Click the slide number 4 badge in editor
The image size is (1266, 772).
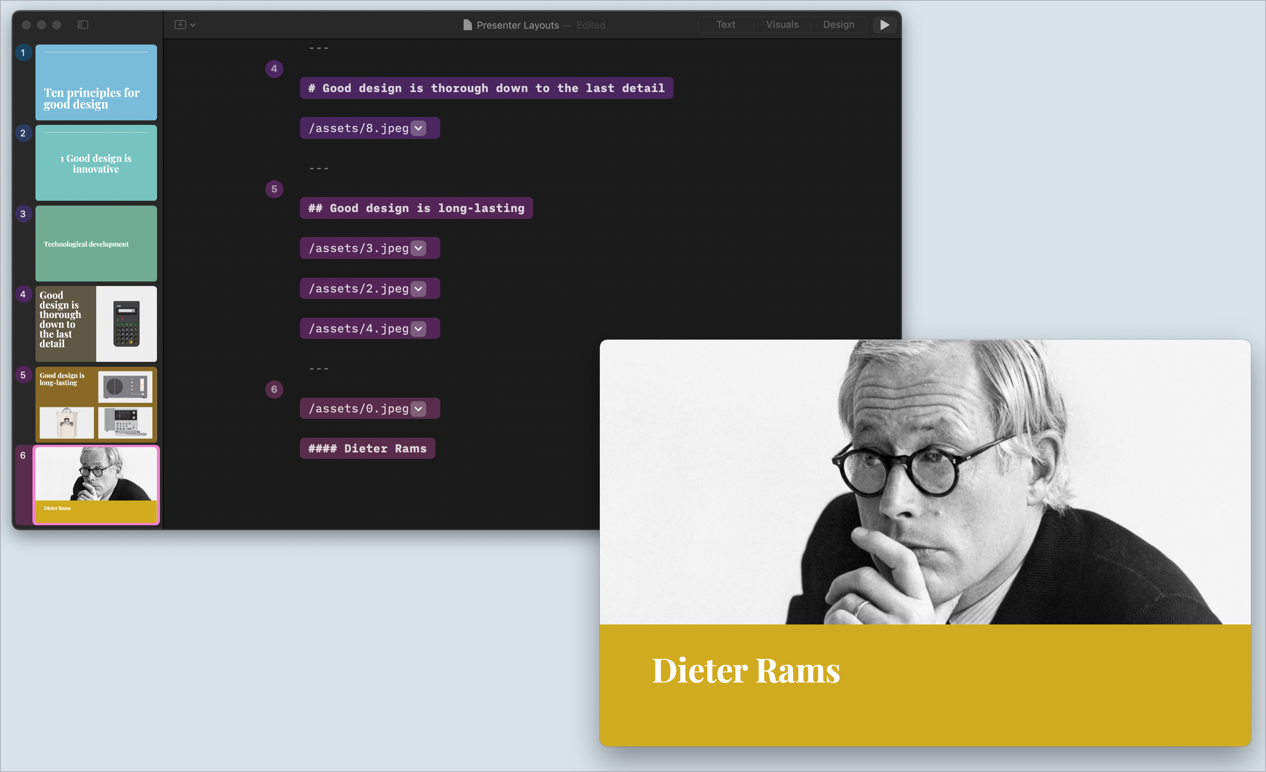pos(274,68)
